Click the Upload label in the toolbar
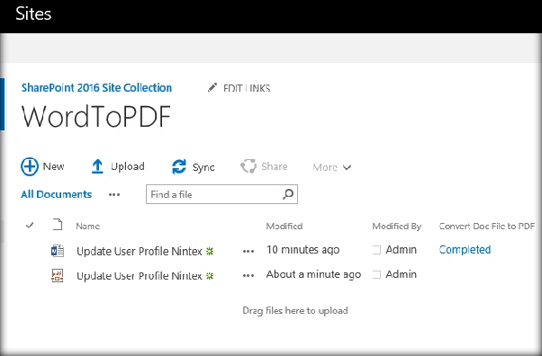The height and width of the screenshot is (356, 542). pyautogui.click(x=128, y=166)
